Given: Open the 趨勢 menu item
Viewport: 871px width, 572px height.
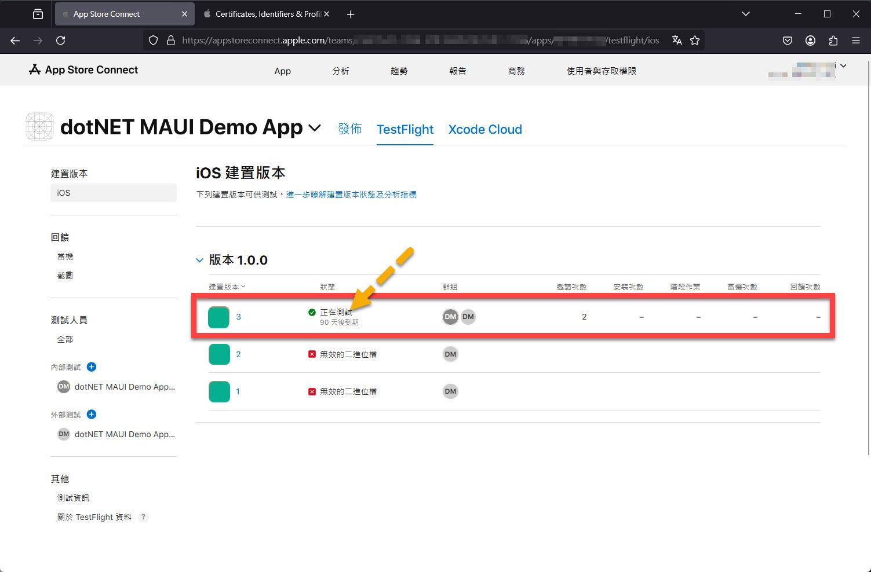Looking at the screenshot, I should tap(399, 71).
